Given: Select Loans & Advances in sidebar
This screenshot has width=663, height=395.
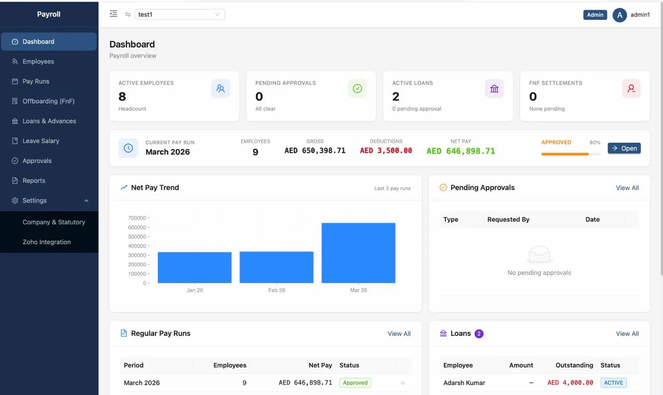Looking at the screenshot, I should (49, 121).
